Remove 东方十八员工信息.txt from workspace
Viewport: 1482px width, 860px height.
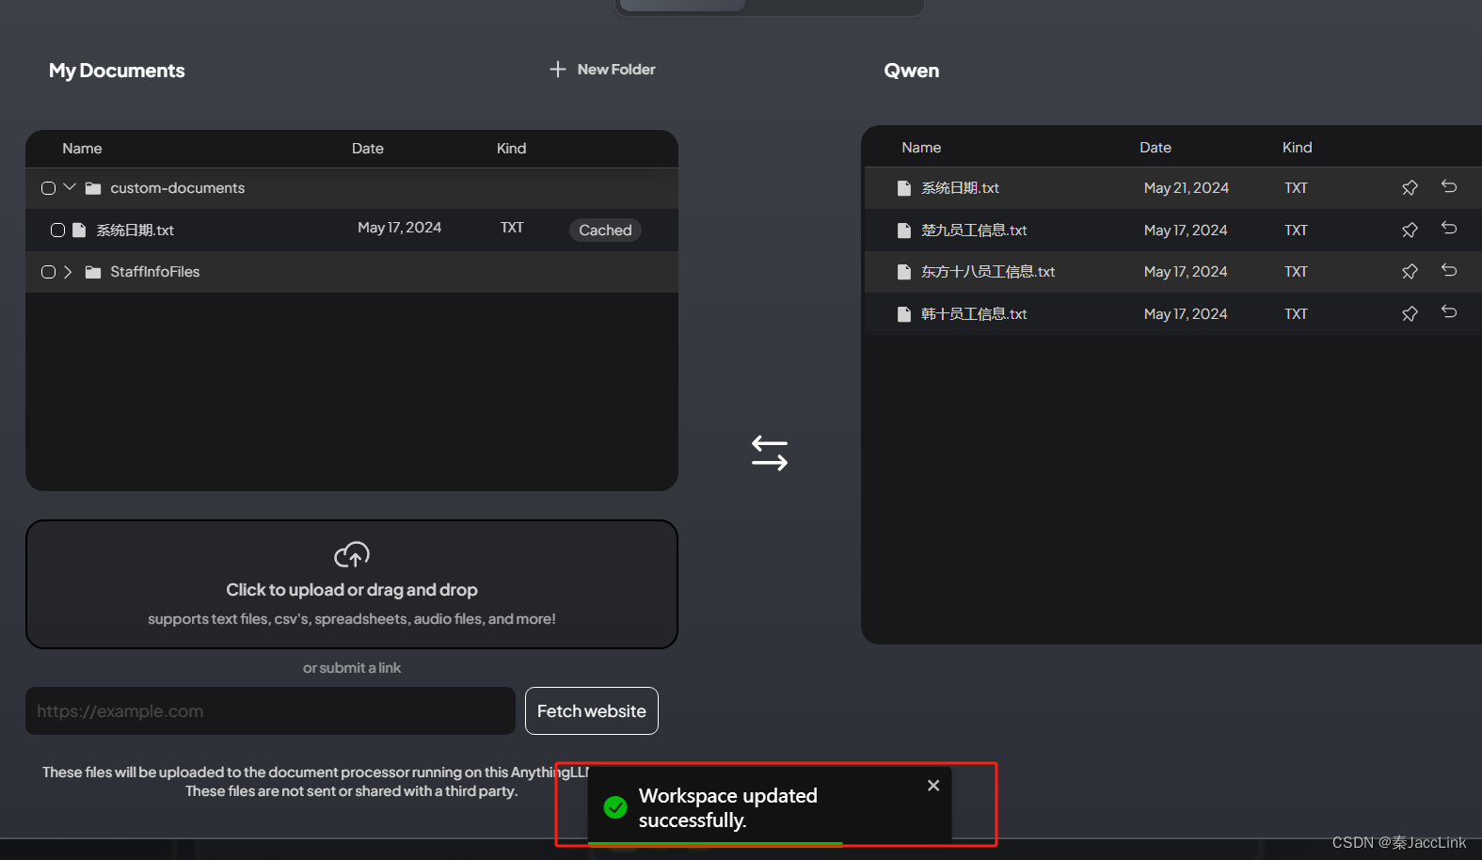[1449, 270]
